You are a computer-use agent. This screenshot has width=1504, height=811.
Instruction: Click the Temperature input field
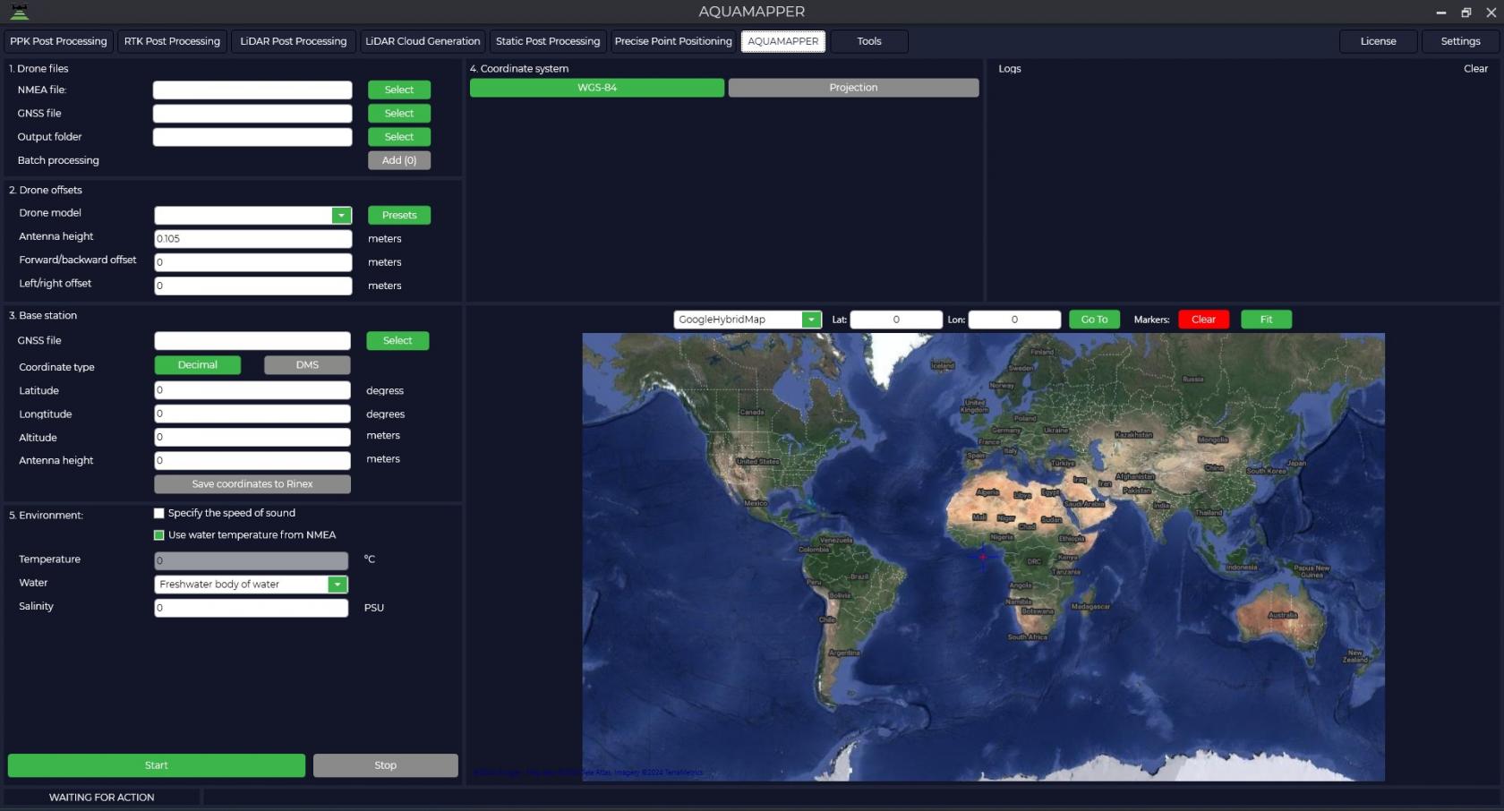(251, 560)
